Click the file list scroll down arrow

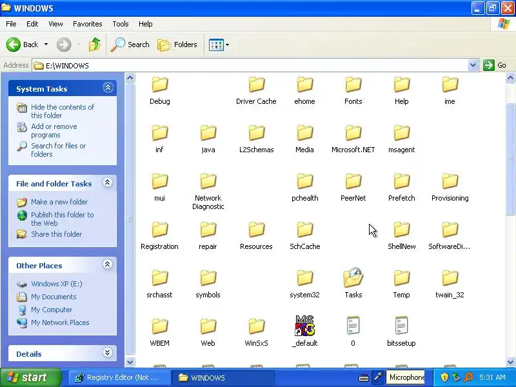tap(510, 362)
